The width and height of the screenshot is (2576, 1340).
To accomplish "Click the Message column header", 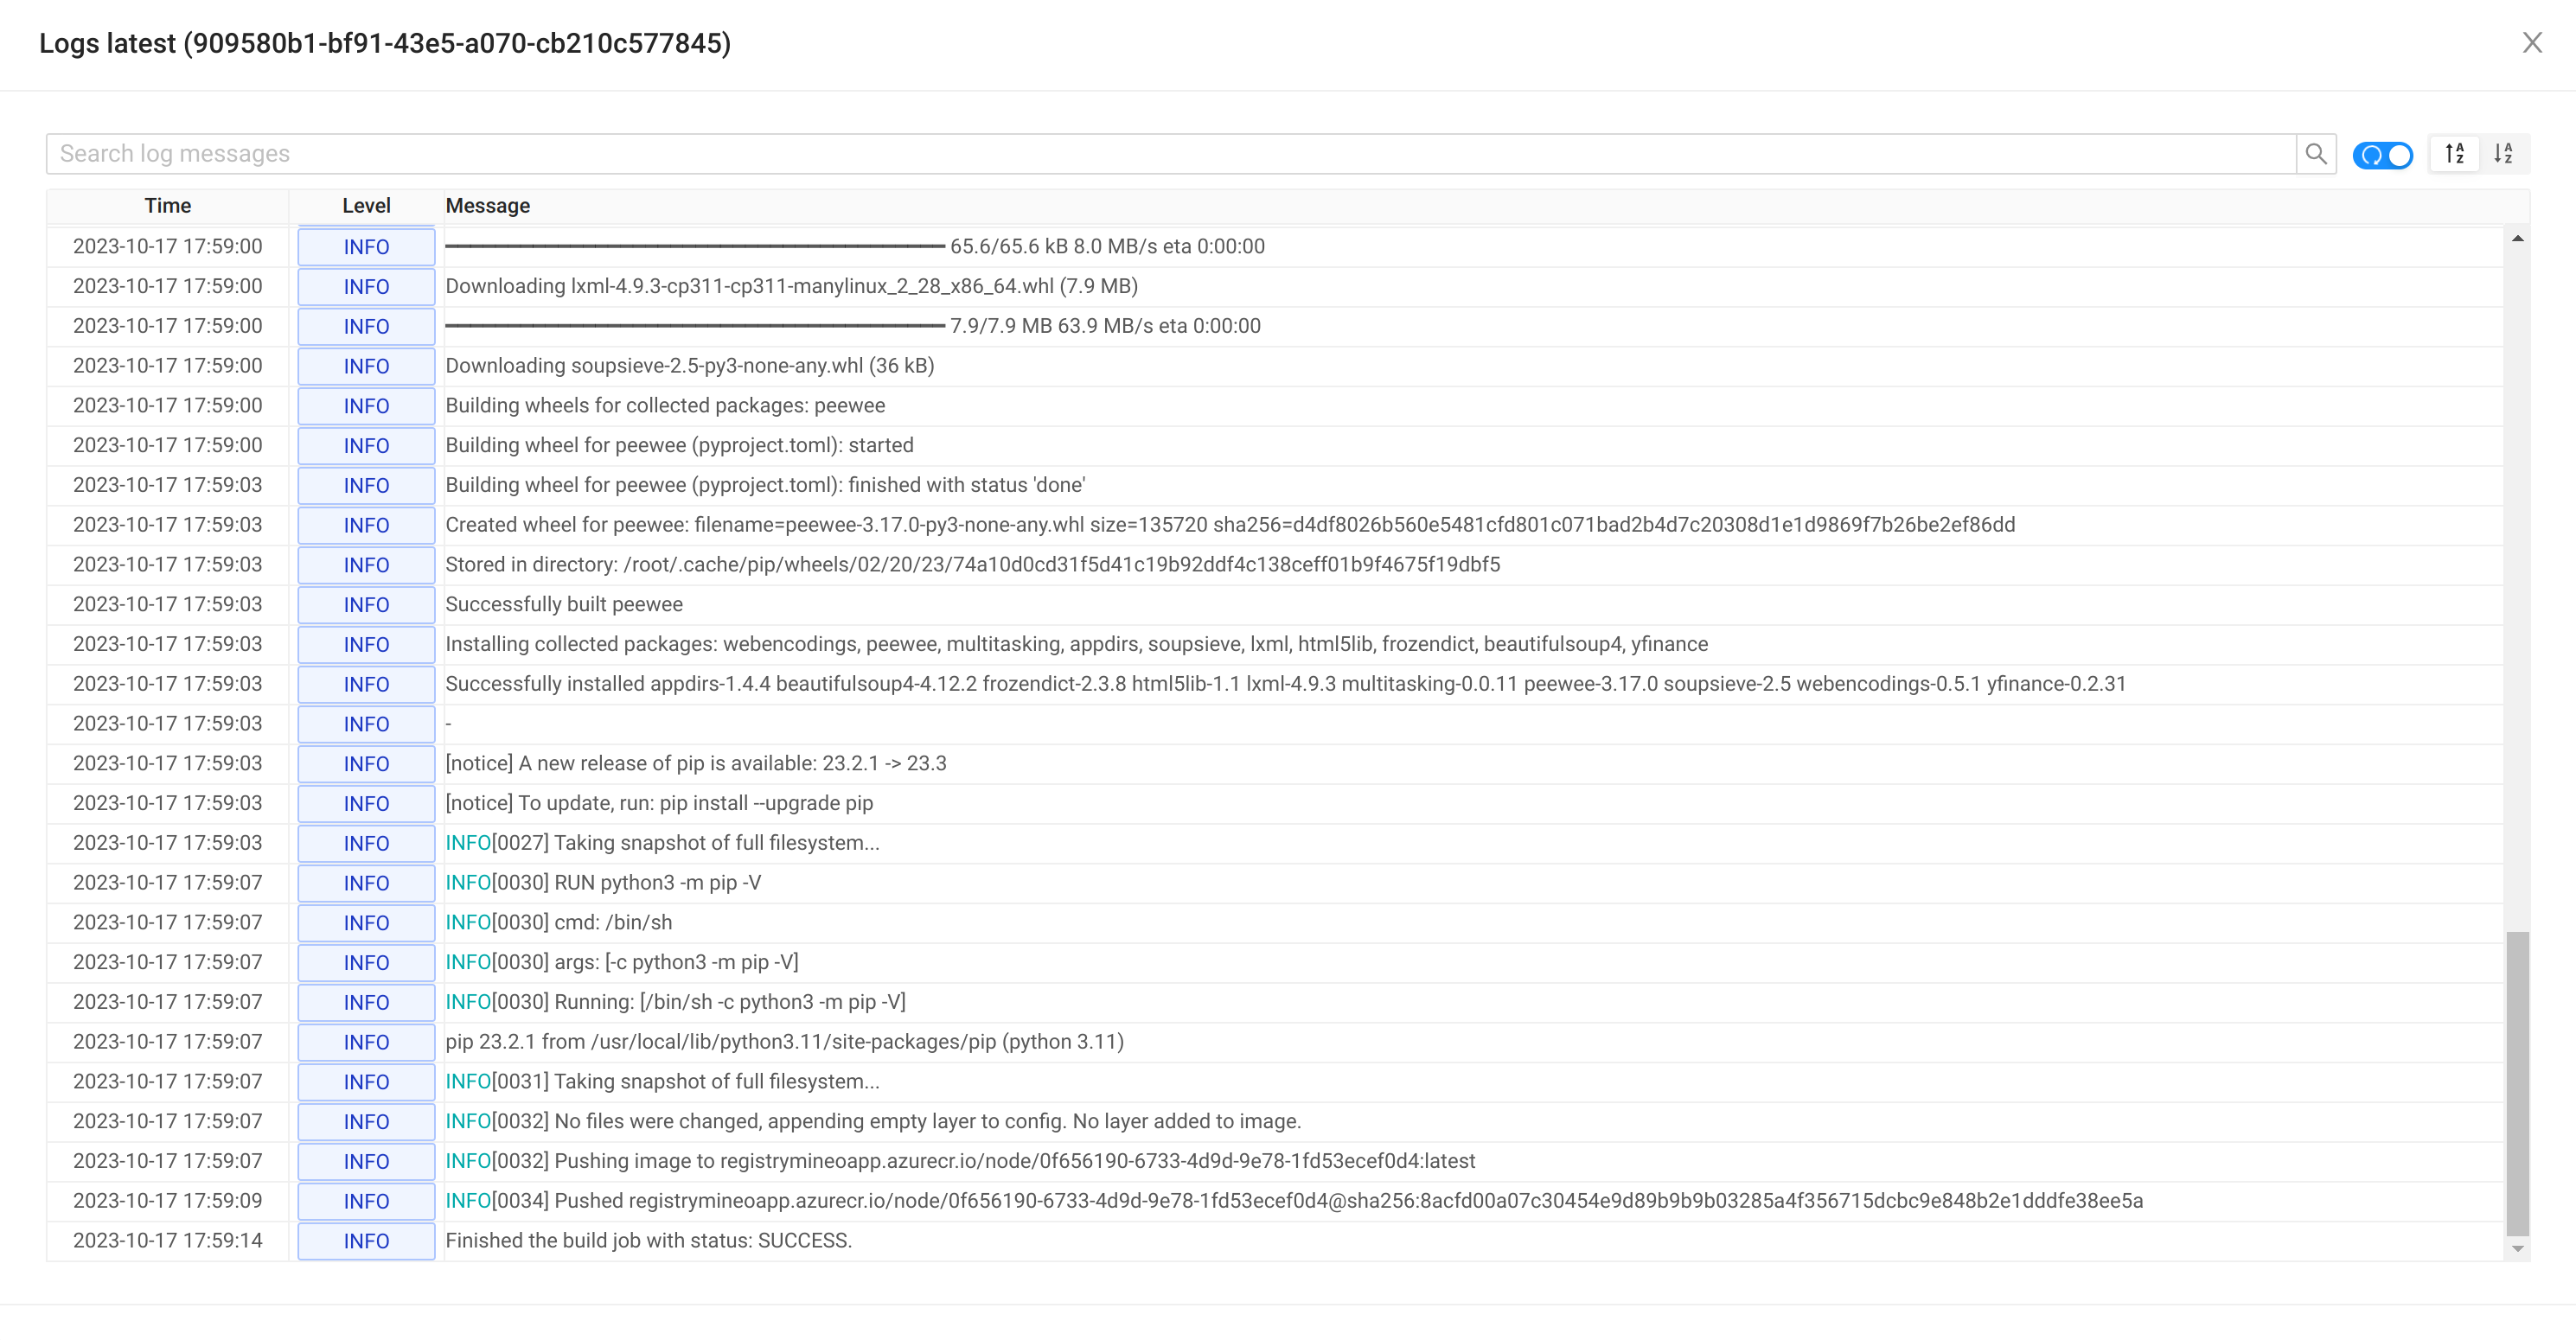I will click(488, 205).
